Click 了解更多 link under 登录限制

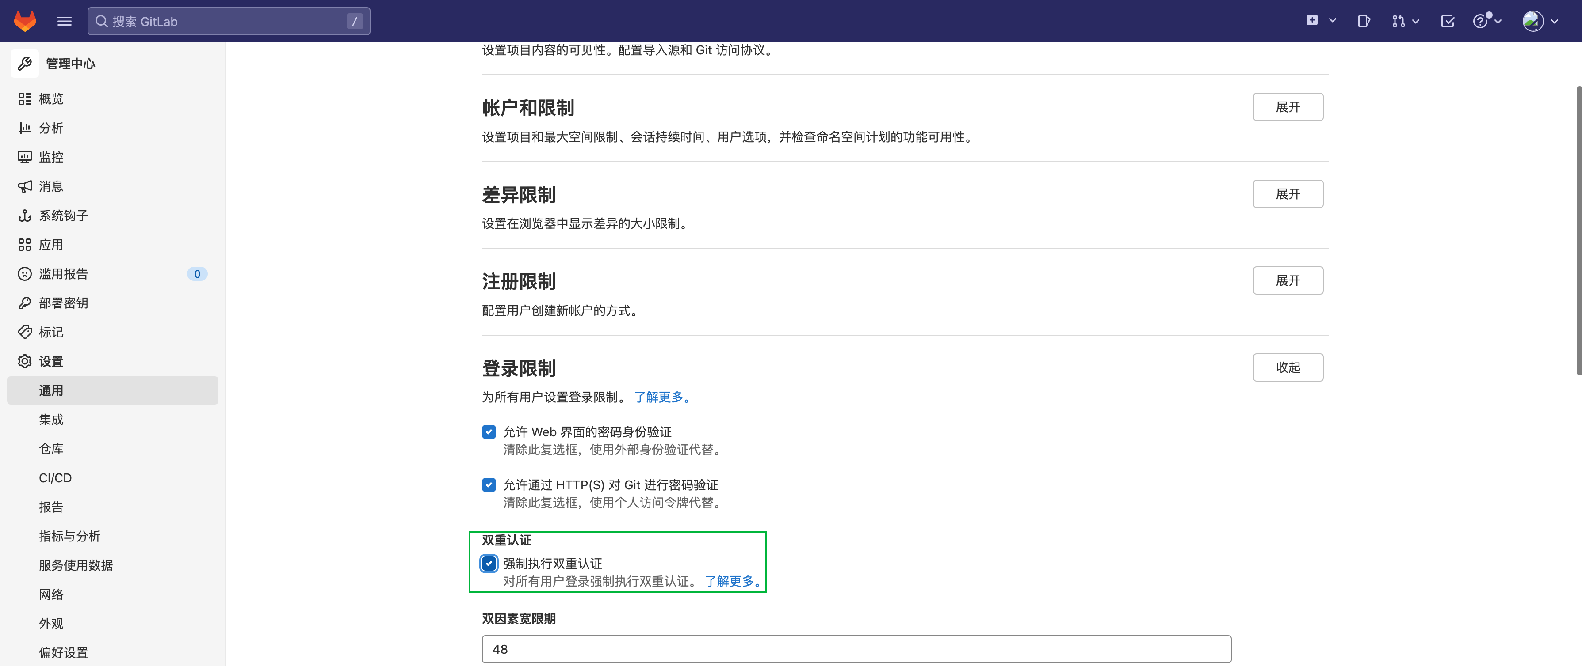[x=664, y=397]
